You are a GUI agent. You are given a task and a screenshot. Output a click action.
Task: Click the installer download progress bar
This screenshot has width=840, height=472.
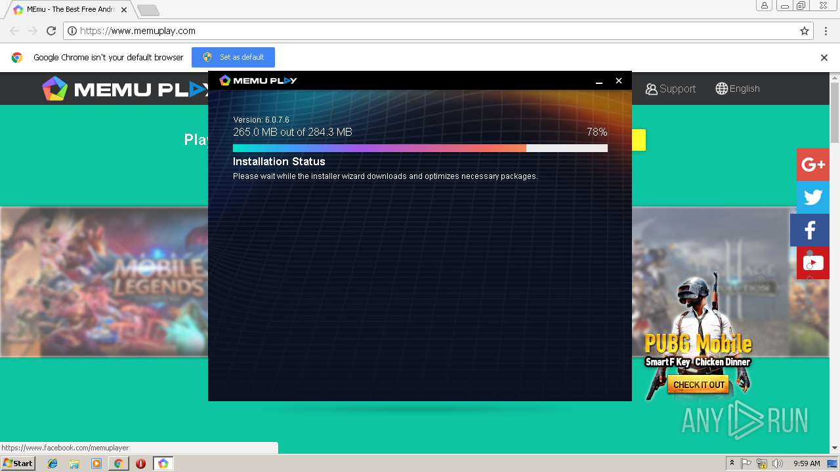pyautogui.click(x=420, y=148)
